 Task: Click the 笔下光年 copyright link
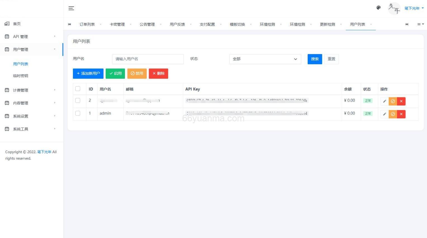point(44,152)
